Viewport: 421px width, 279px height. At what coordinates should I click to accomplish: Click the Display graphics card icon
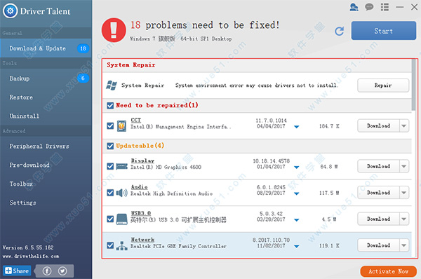coord(121,167)
